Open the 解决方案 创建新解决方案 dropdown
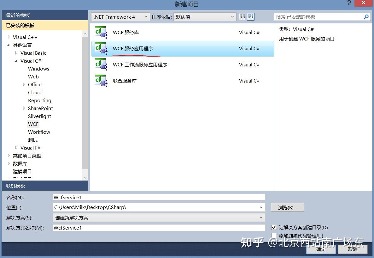This screenshot has height=258, width=374. tap(159, 218)
